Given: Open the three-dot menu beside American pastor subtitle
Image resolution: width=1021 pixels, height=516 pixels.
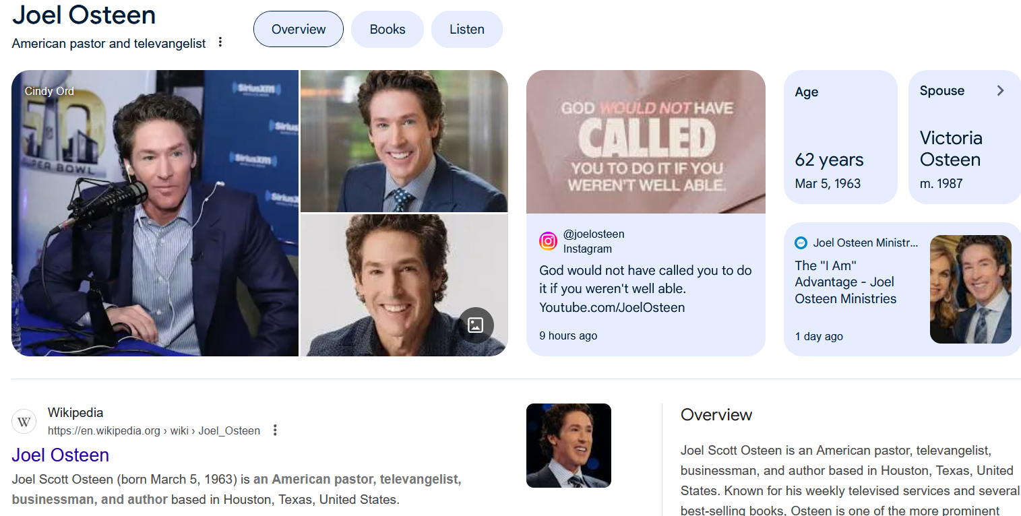Looking at the screenshot, I should coord(220,42).
